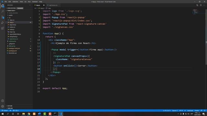Expand the Open Editors section
The image size is (207, 116).
click(11, 8)
